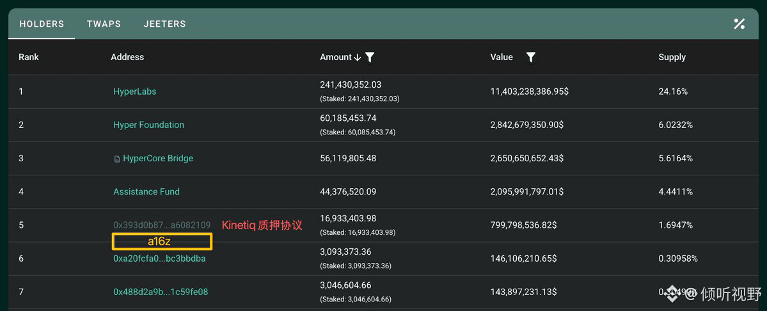Select value 143,897,231.13$

tap(523, 292)
